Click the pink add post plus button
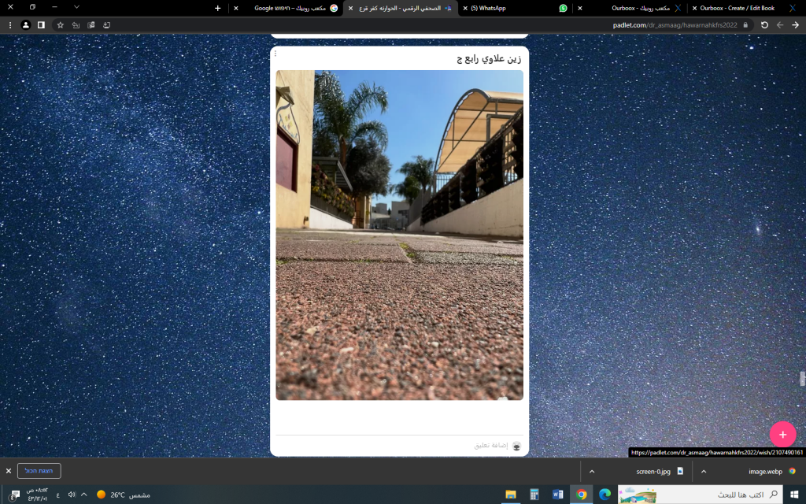806x504 pixels. (782, 434)
